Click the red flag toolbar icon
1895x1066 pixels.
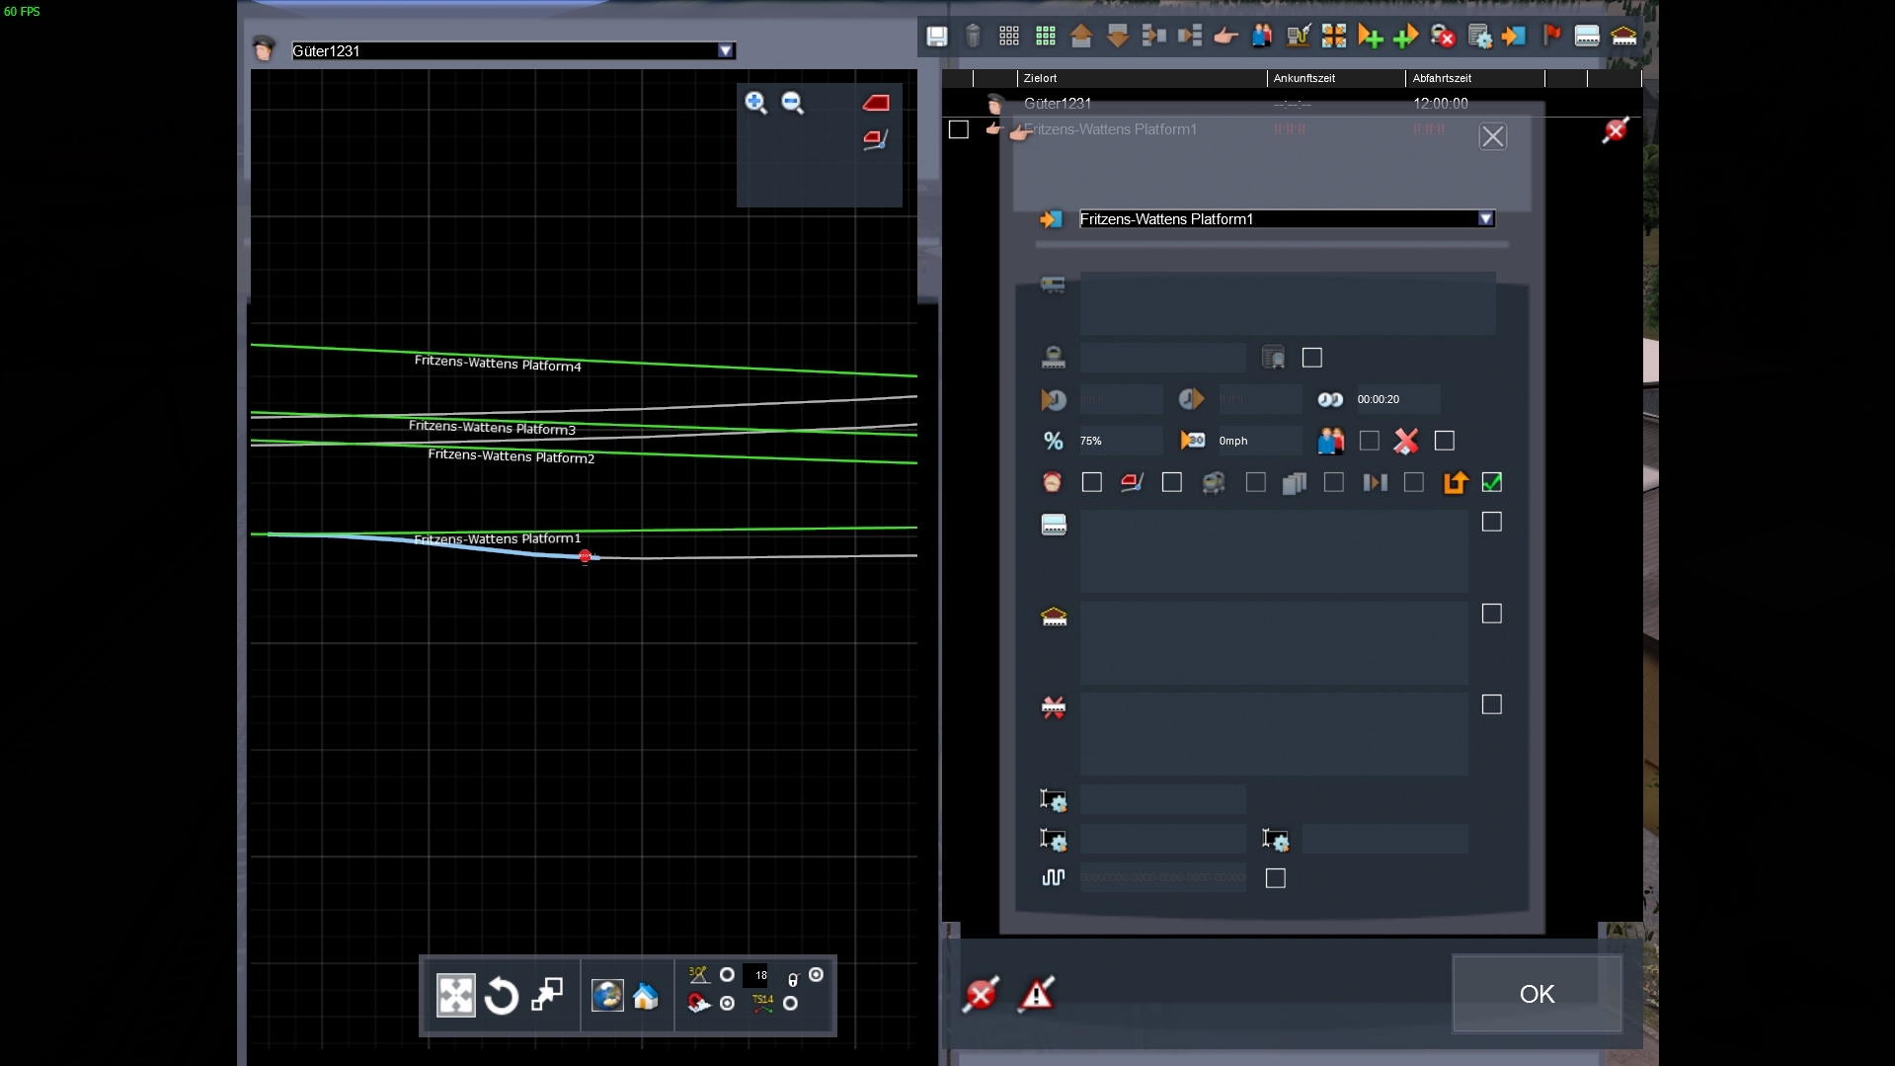click(x=1551, y=37)
